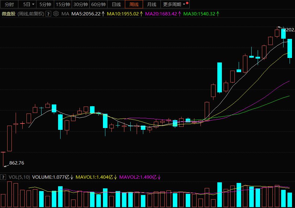Expand the 5日 period dropdown

pos(33,4)
